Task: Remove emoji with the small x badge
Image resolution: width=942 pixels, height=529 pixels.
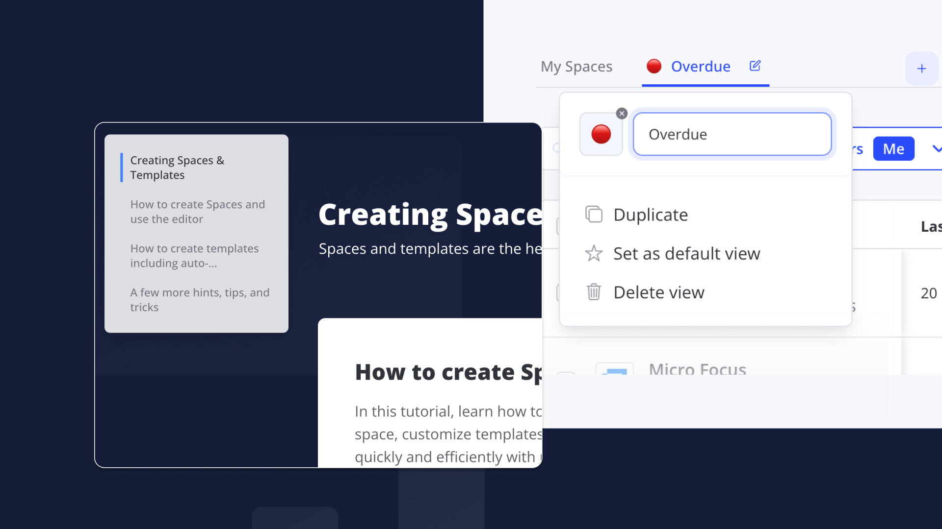Action: tap(622, 114)
